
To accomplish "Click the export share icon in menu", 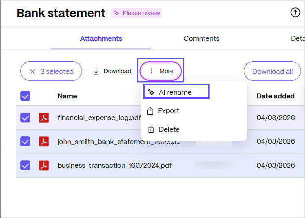I will 150,111.
